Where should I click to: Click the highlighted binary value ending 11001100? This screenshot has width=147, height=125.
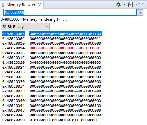[x=65, y=34]
